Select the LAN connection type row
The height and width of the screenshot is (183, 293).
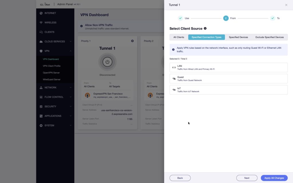(x=229, y=67)
